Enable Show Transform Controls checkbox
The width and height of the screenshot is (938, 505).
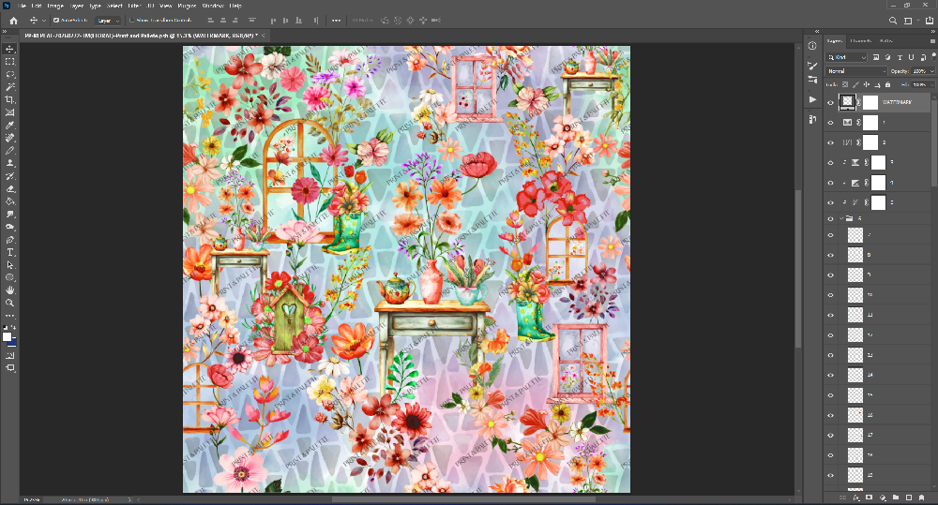tap(132, 21)
